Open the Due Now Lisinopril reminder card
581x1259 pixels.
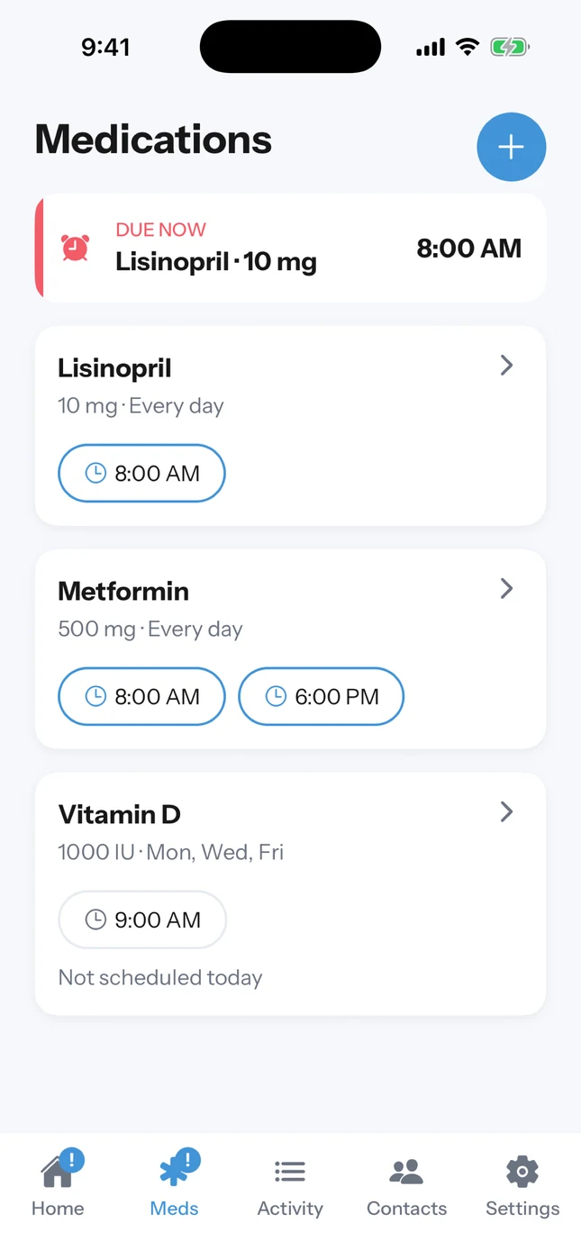coord(290,248)
